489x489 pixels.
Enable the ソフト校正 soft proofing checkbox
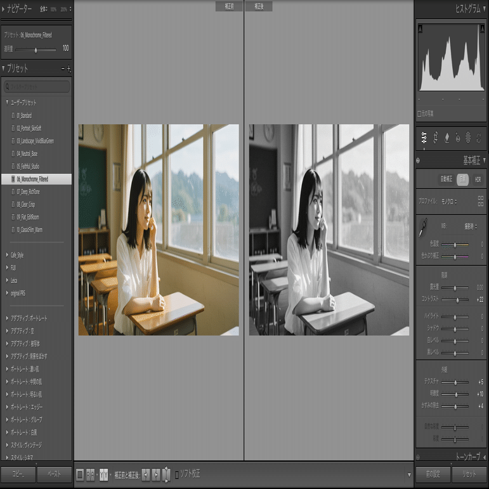[x=177, y=474]
